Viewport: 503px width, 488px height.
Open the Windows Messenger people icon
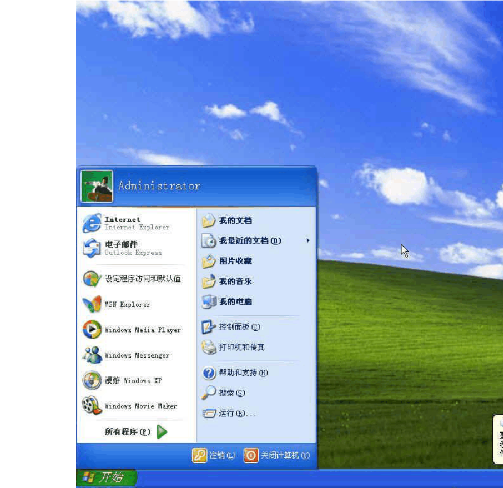92,354
